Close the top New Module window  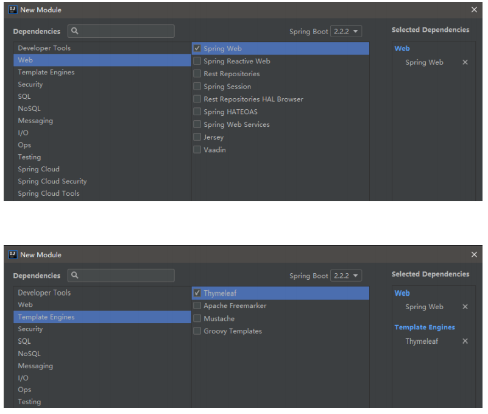[x=474, y=10]
